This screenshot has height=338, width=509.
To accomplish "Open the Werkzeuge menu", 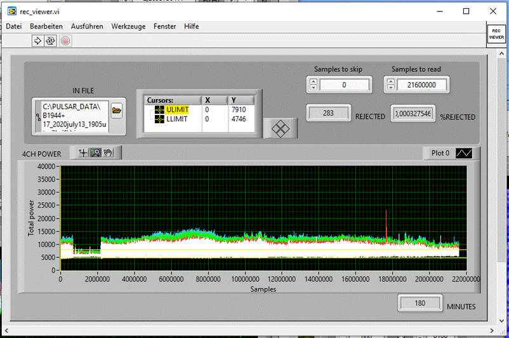I will (128, 26).
